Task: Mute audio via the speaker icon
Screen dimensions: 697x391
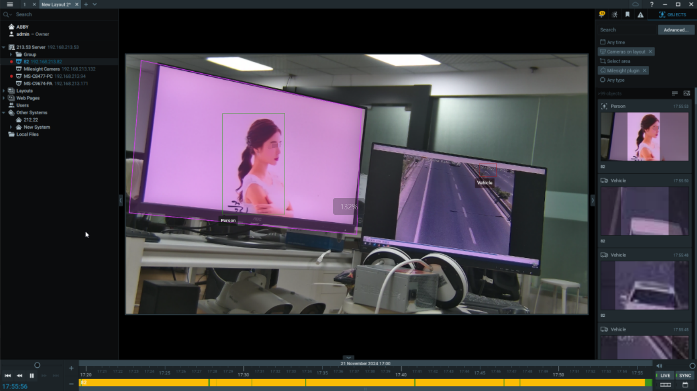Action: click(659, 366)
